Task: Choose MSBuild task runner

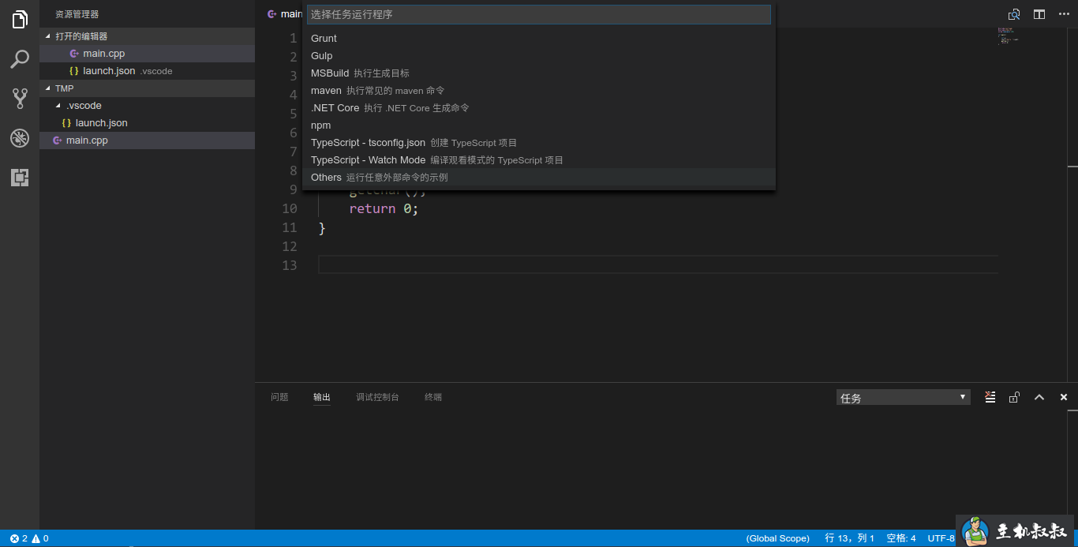Action: (539, 73)
